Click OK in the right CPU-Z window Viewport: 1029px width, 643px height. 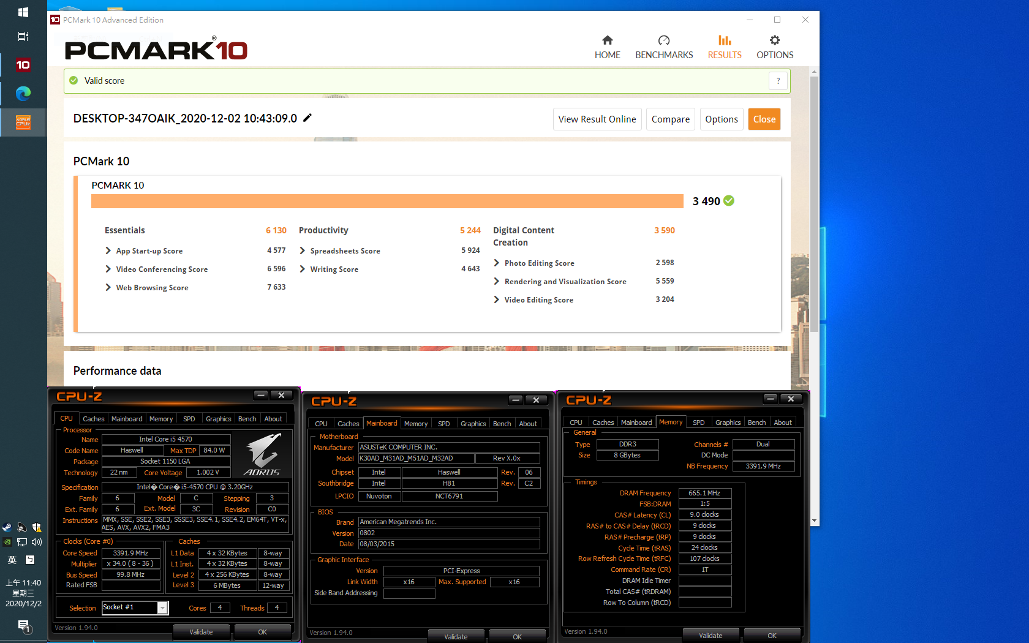(772, 636)
